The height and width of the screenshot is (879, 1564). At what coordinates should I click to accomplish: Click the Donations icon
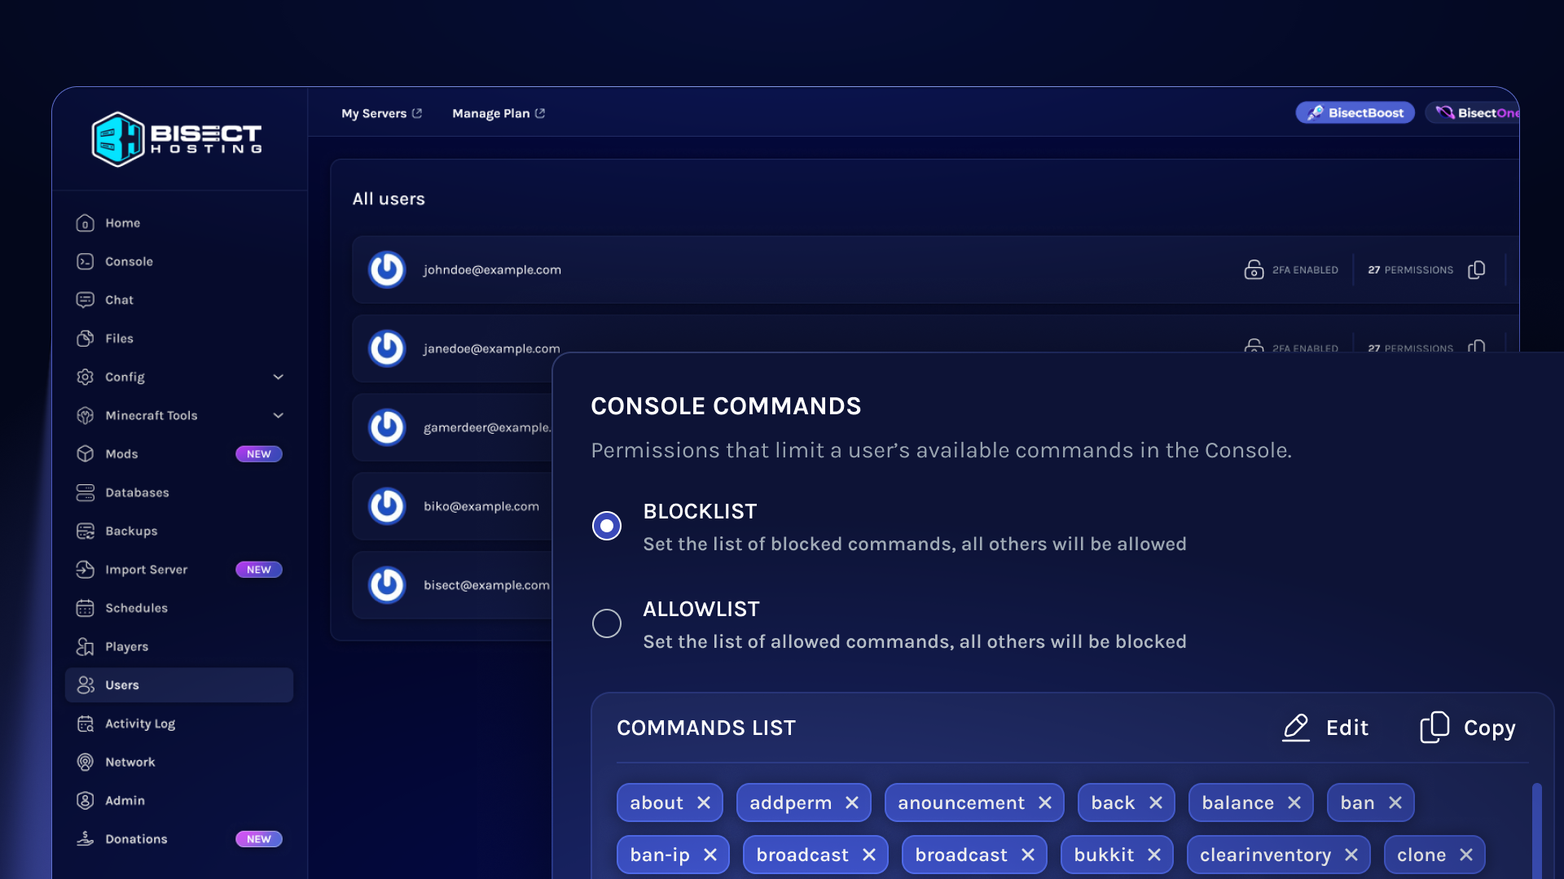click(x=86, y=839)
